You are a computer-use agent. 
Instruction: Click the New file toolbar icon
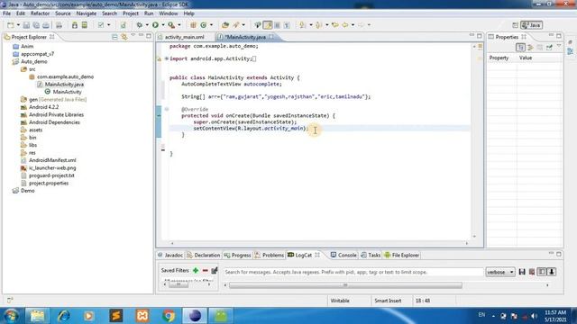click(x=10, y=25)
